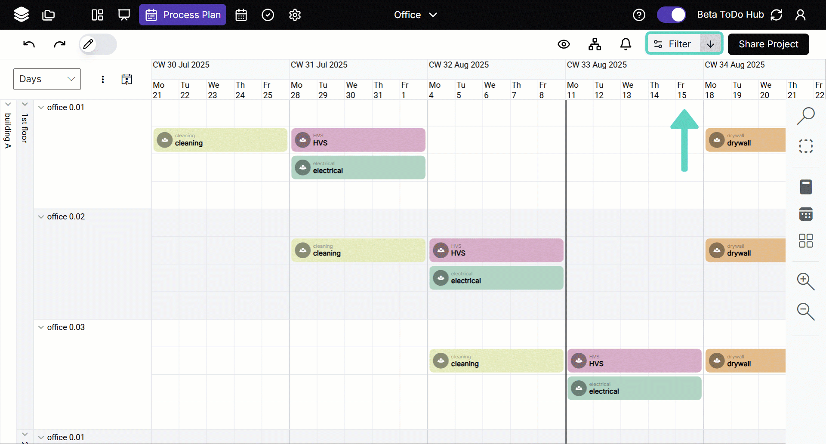The width and height of the screenshot is (826, 444).
Task: Toggle the Beta ToDo Hub switch
Action: (x=672, y=15)
